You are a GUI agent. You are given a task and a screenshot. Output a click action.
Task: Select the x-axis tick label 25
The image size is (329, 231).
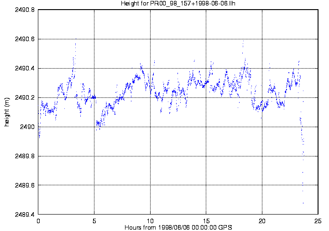pyautogui.click(x=318, y=220)
